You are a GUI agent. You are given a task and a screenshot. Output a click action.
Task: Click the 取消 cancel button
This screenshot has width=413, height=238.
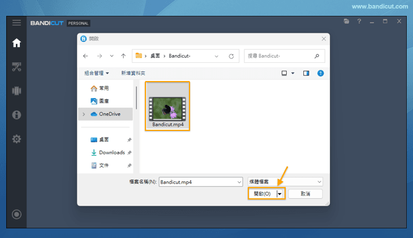click(305, 194)
